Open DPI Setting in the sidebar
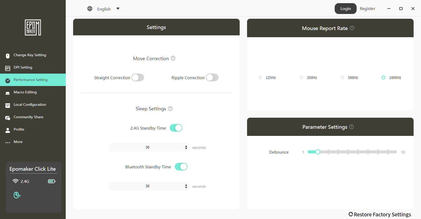The width and height of the screenshot is (421, 219). 23,68
